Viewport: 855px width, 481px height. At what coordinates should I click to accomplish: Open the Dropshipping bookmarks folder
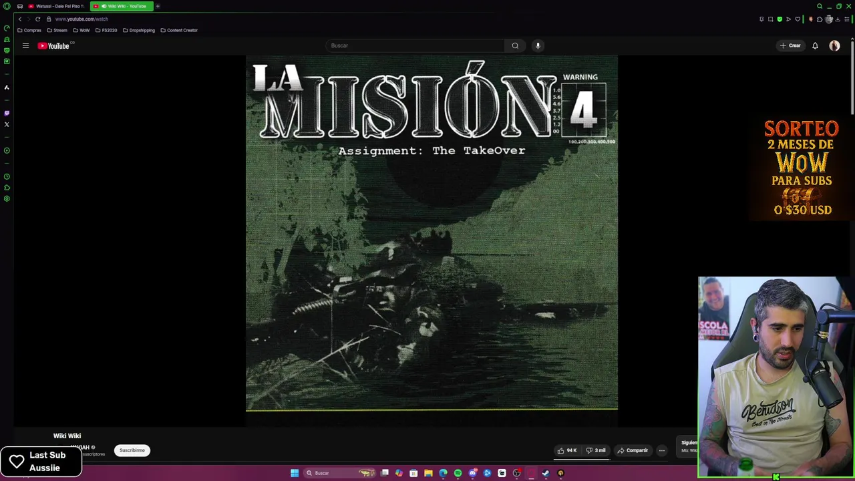click(139, 30)
